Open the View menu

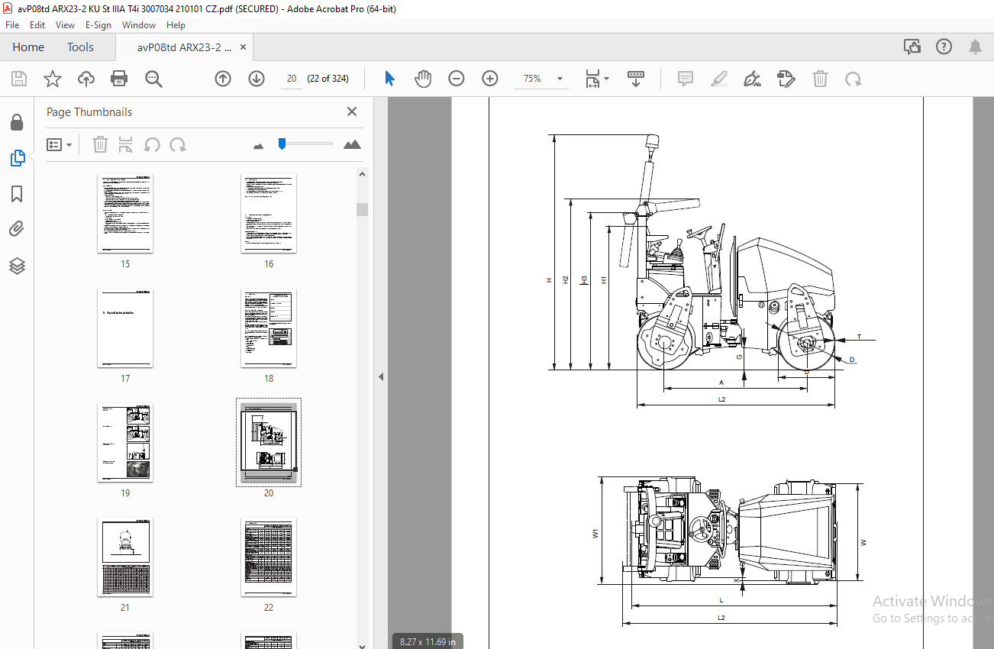click(x=65, y=24)
